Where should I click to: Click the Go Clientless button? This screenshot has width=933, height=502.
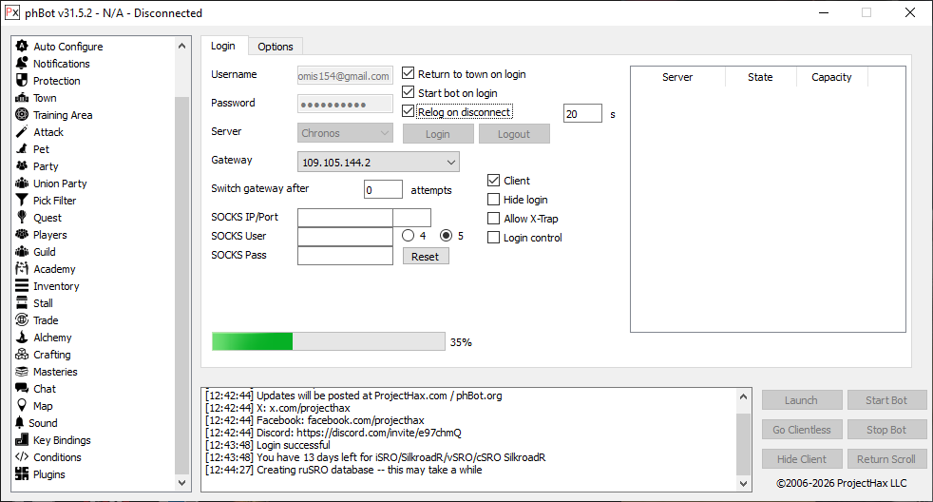tap(801, 430)
